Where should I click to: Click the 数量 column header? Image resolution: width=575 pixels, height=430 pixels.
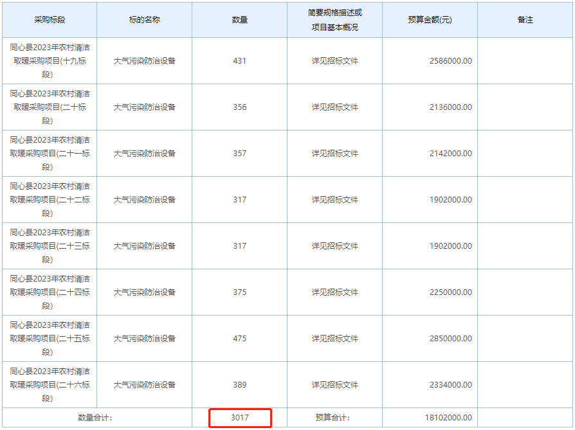point(241,20)
